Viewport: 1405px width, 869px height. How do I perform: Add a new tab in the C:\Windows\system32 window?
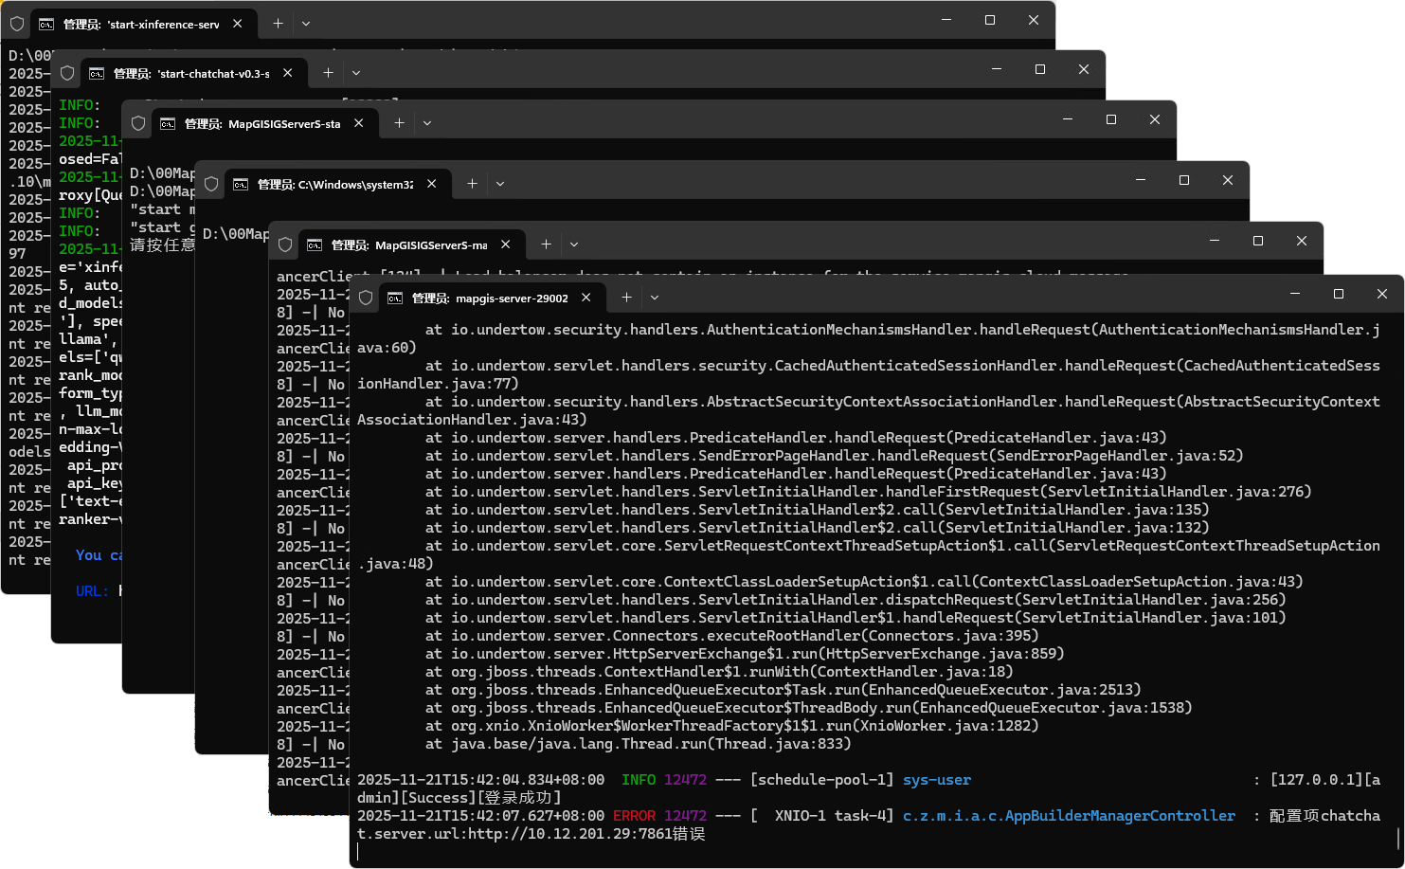pyautogui.click(x=472, y=184)
